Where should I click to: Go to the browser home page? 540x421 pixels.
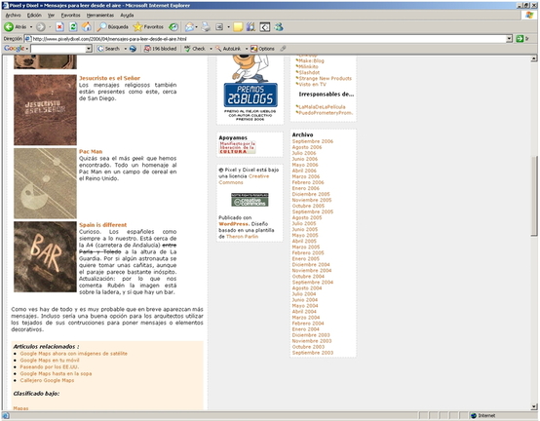[87, 27]
